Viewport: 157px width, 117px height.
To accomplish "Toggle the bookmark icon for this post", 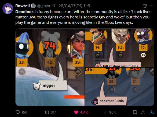I will coord(135,112).
